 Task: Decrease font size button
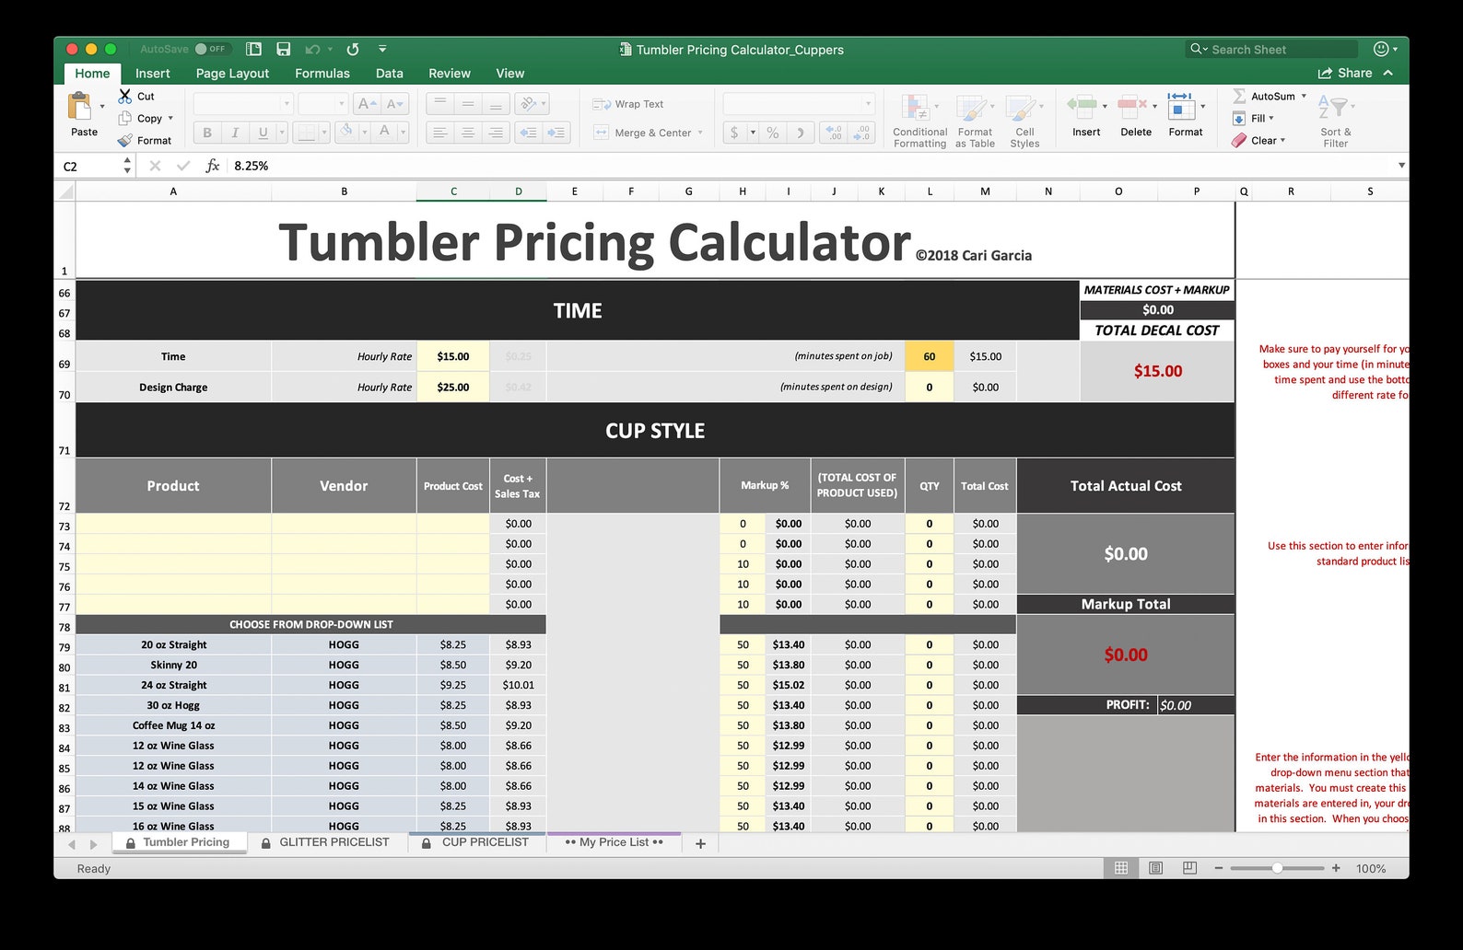(x=394, y=104)
